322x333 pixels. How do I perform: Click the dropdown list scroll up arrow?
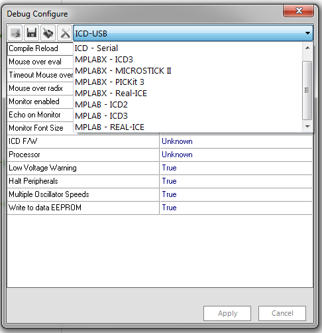pos(307,48)
